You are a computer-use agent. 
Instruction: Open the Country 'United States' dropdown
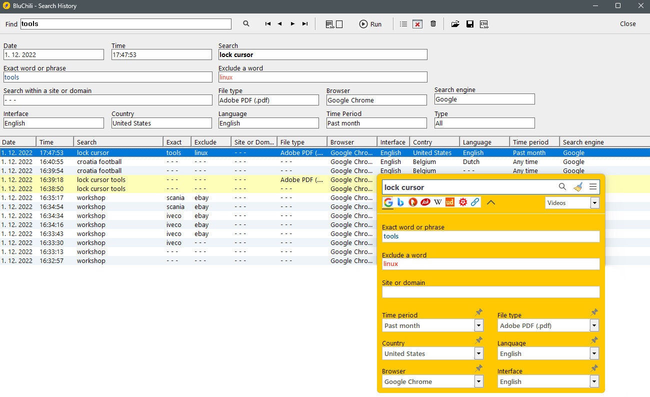[479, 353]
